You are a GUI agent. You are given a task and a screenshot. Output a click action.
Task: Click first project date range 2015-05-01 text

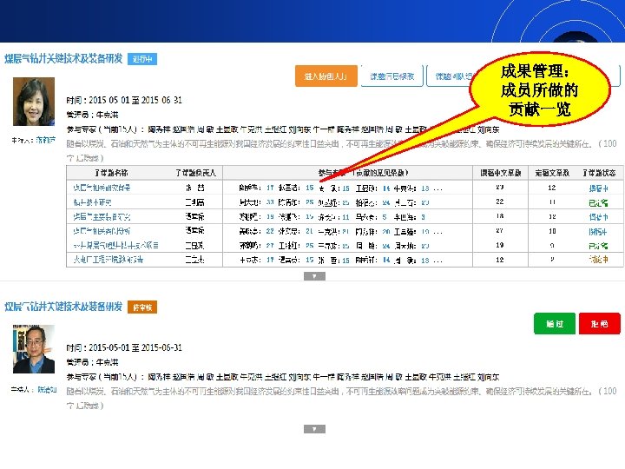point(135,100)
